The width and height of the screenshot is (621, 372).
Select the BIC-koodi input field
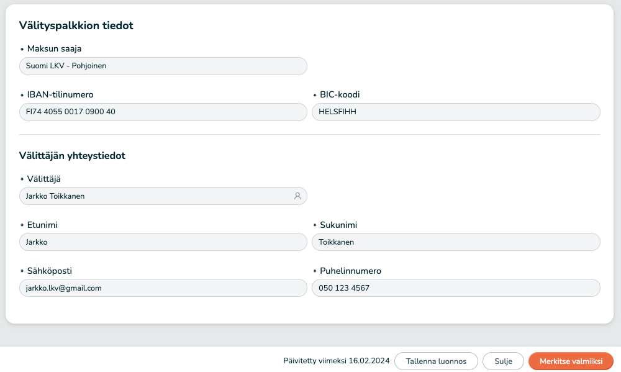456,112
